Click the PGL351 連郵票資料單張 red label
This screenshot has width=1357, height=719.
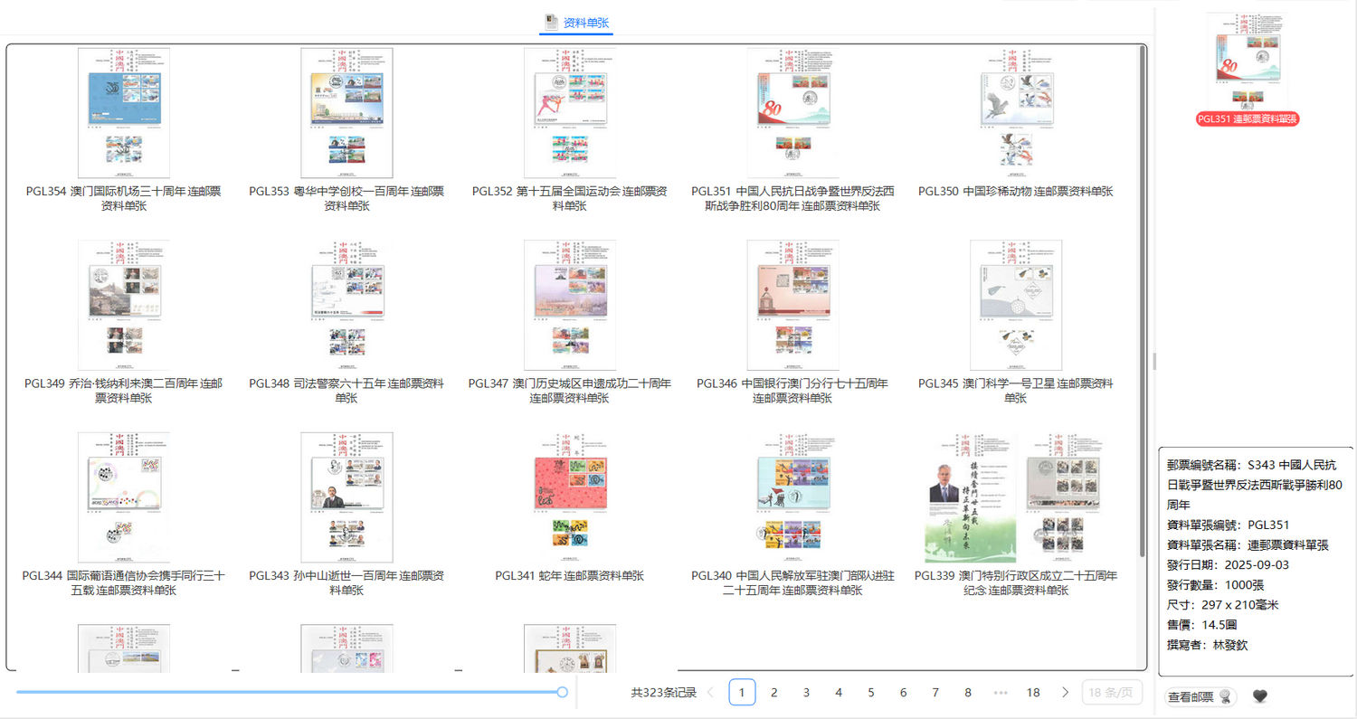point(1248,119)
